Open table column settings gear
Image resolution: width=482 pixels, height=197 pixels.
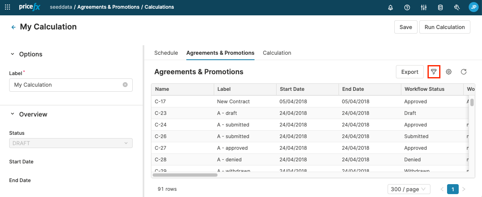(x=449, y=72)
